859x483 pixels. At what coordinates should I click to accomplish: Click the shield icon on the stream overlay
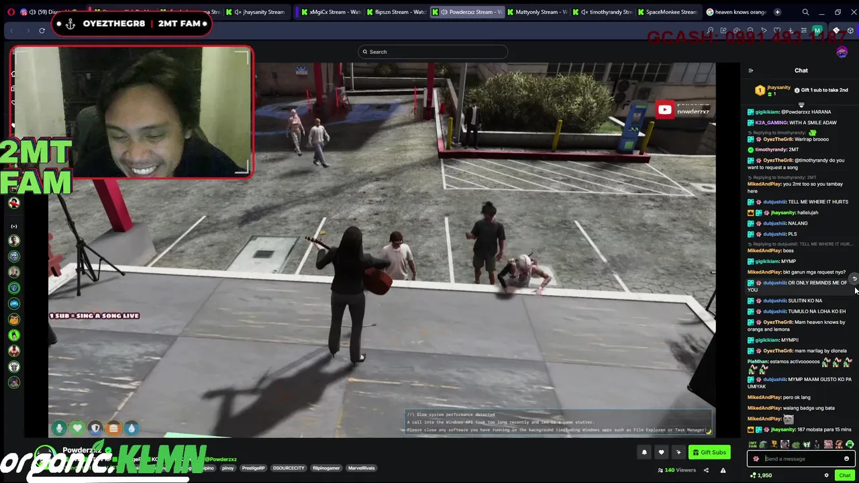(x=95, y=428)
